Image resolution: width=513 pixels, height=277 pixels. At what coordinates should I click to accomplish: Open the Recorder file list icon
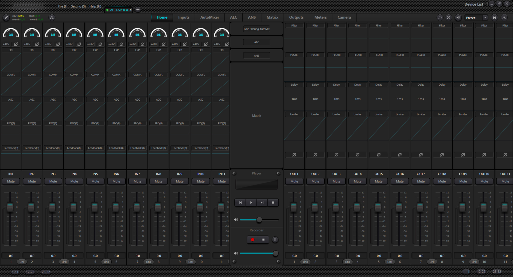point(275,240)
